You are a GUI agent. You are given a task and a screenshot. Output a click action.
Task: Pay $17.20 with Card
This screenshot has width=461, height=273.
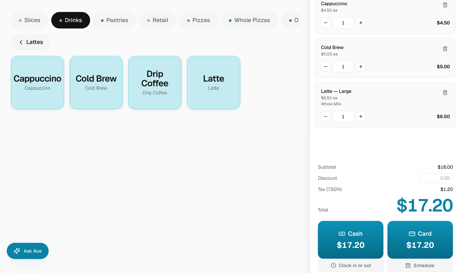[420, 240]
